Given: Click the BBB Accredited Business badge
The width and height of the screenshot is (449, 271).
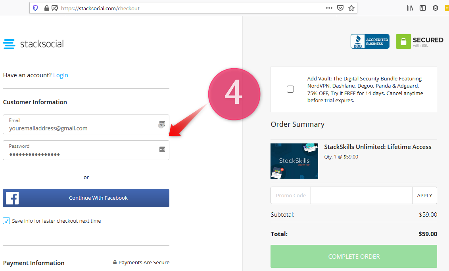Looking at the screenshot, I should click(370, 41).
